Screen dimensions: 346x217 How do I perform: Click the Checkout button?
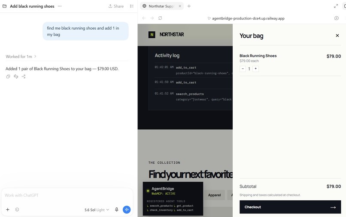pyautogui.click(x=290, y=207)
